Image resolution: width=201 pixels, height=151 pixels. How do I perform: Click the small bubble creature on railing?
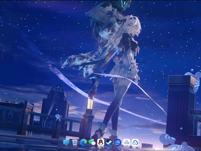pyautogui.click(x=58, y=117)
